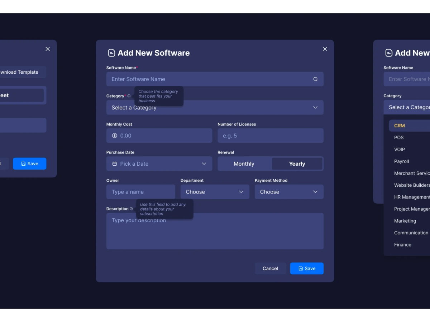Click the Select a Category dropdown in right dialog

coord(407,107)
